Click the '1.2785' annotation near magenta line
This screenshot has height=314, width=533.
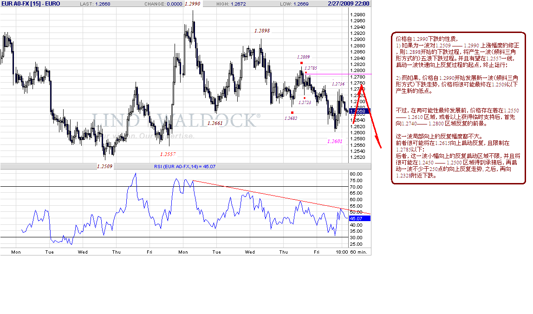[311, 68]
